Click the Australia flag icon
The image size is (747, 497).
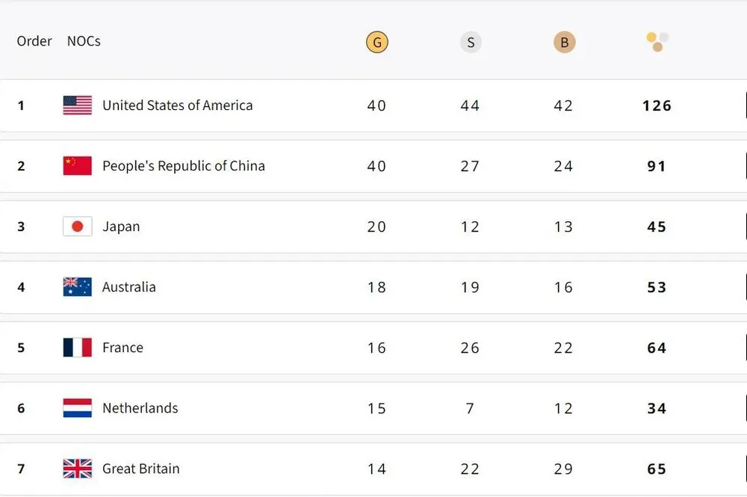pos(78,287)
